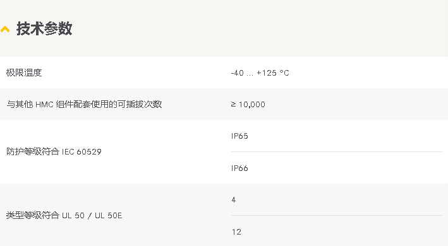The width and height of the screenshot is (448, 246).
Task: Click the °C unit in temperature value
Action: click(x=284, y=73)
